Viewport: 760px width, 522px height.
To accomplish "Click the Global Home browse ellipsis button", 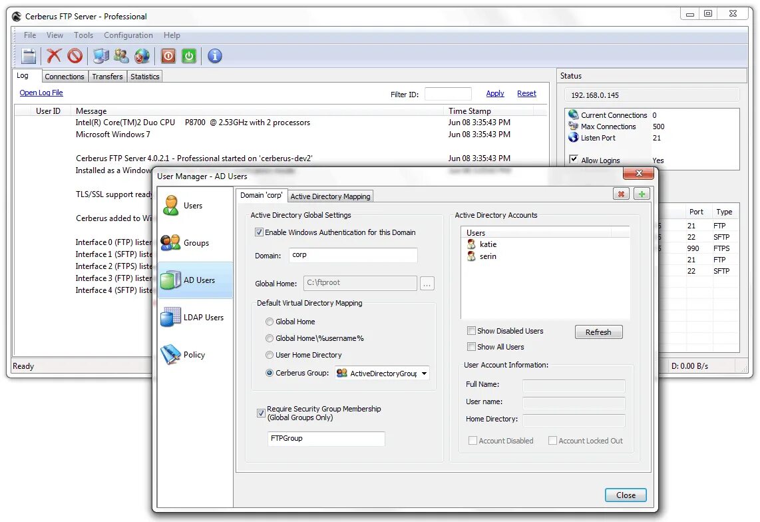I will point(427,284).
